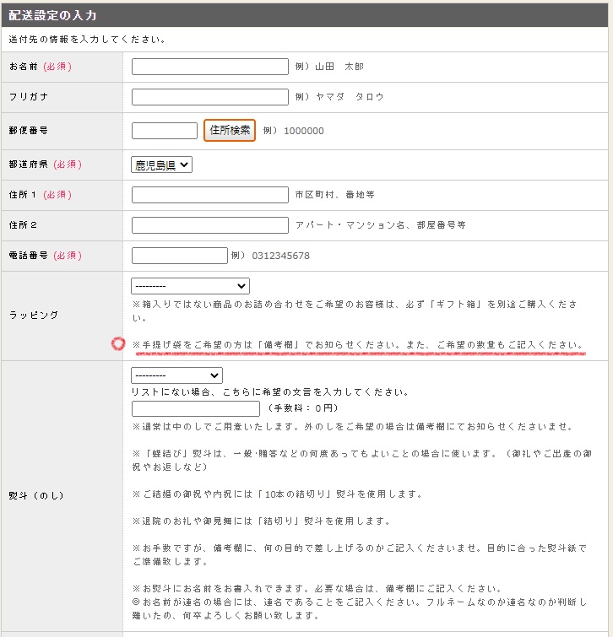Click the ラッピング row label

[33, 316]
